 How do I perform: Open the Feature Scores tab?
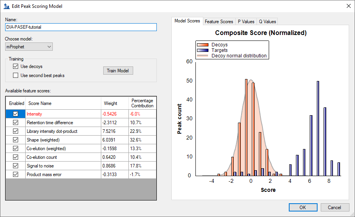[219, 22]
